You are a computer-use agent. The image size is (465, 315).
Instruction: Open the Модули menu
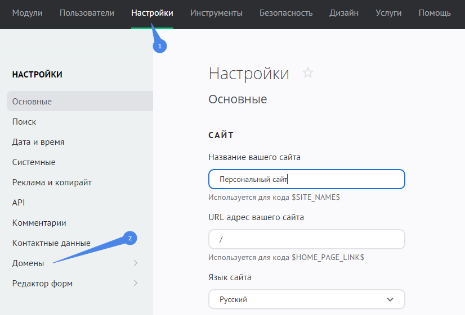click(x=27, y=13)
